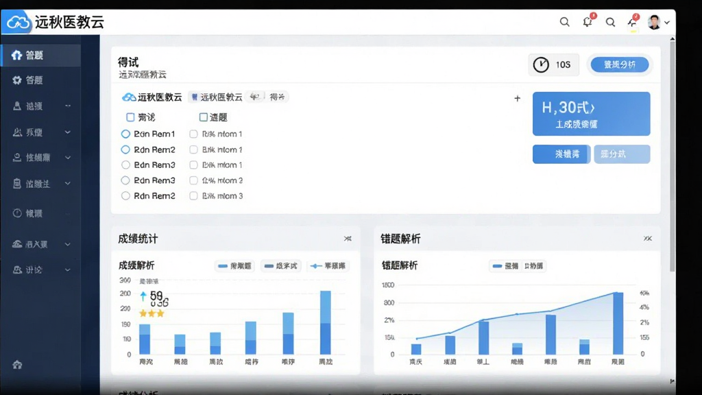702x395 pixels.
Task: Select Rdn Rem2 radio in the mtom 3 row
Action: point(126,195)
